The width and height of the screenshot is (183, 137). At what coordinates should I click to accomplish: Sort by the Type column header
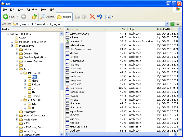[141, 29]
